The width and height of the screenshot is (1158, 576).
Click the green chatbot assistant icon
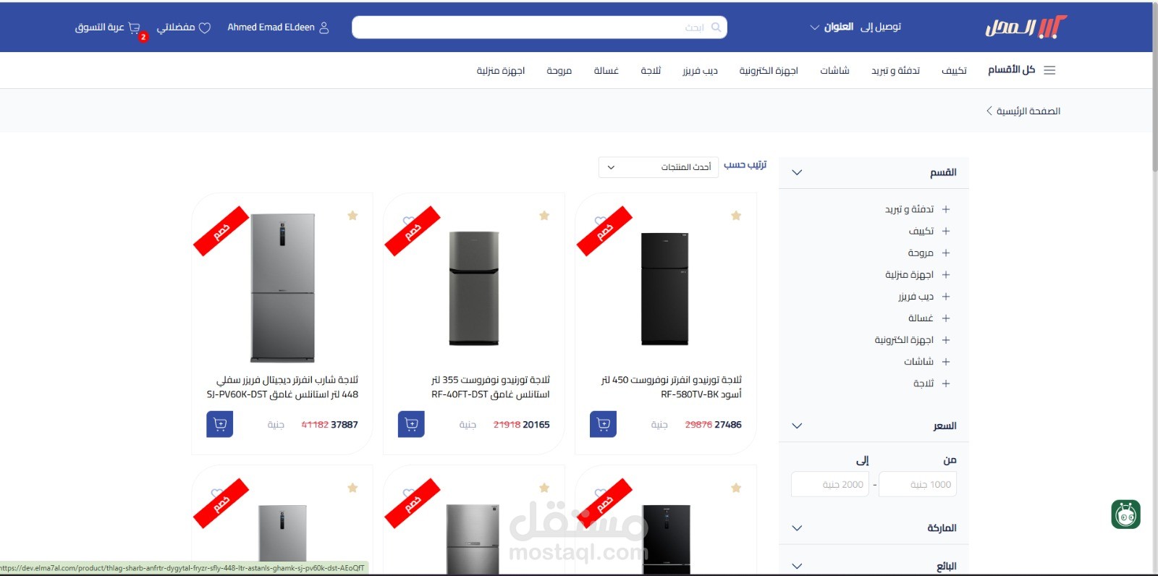pyautogui.click(x=1125, y=514)
